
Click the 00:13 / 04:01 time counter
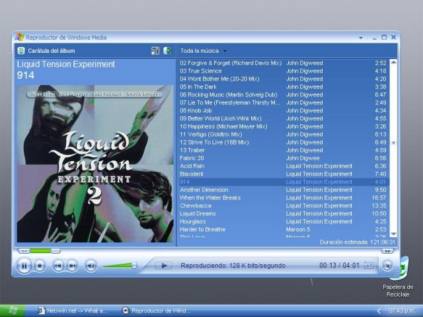(339, 265)
